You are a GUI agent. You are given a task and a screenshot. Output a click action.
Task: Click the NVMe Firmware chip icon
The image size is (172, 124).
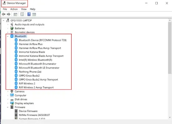(16, 115)
